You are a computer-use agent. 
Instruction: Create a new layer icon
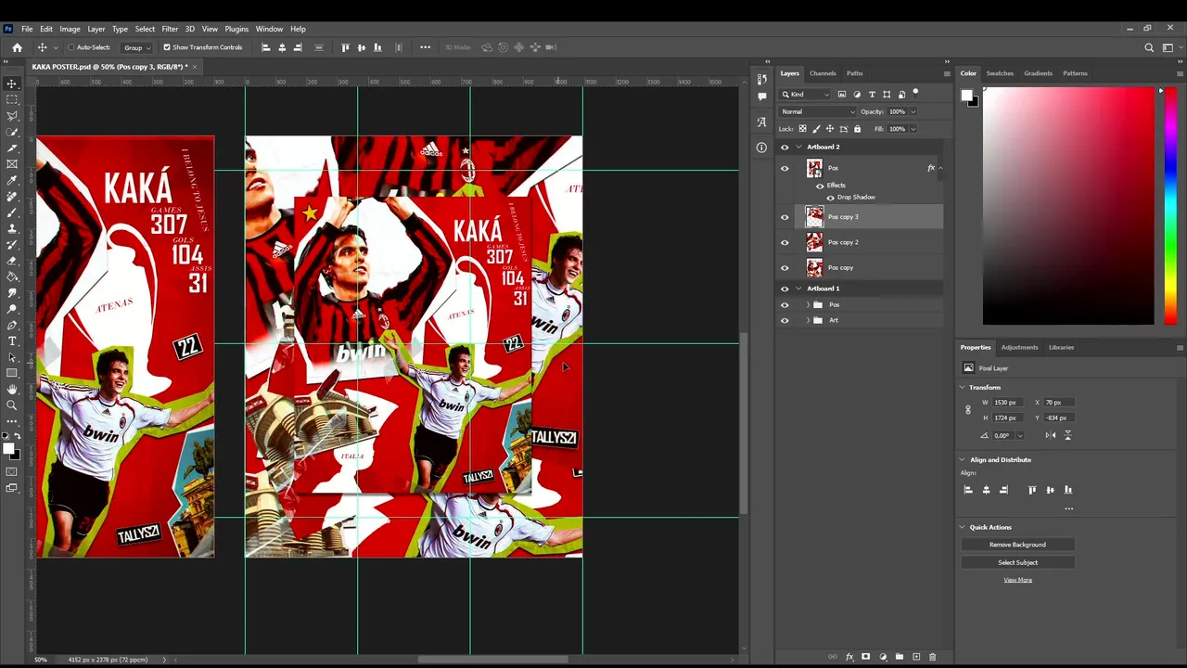tap(916, 657)
